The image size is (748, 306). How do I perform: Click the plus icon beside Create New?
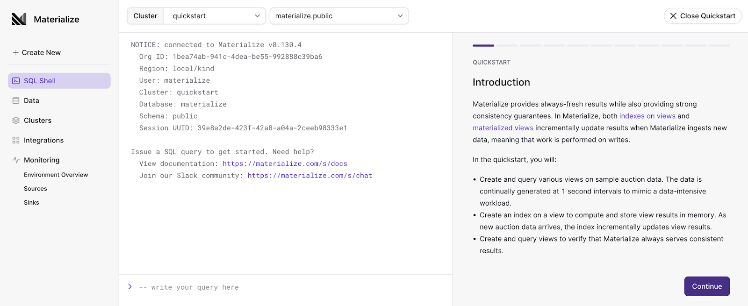[16, 53]
